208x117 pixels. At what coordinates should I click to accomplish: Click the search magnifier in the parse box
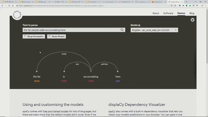122,30
